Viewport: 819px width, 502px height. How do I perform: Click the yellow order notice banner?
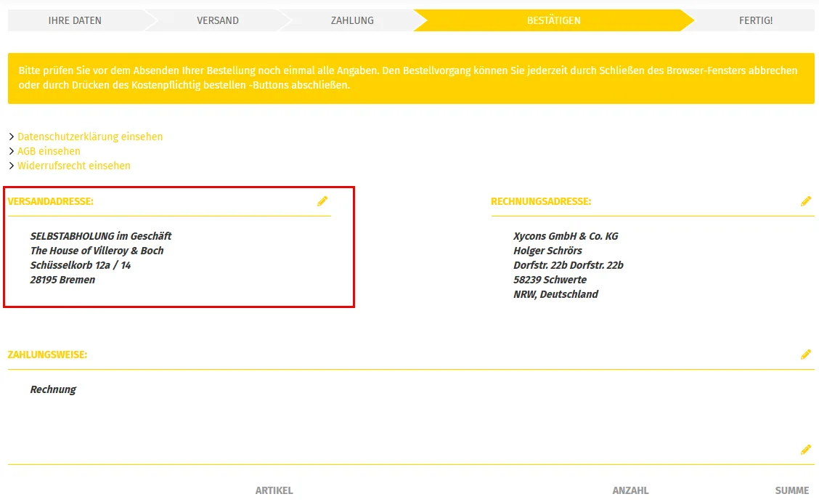(411, 78)
